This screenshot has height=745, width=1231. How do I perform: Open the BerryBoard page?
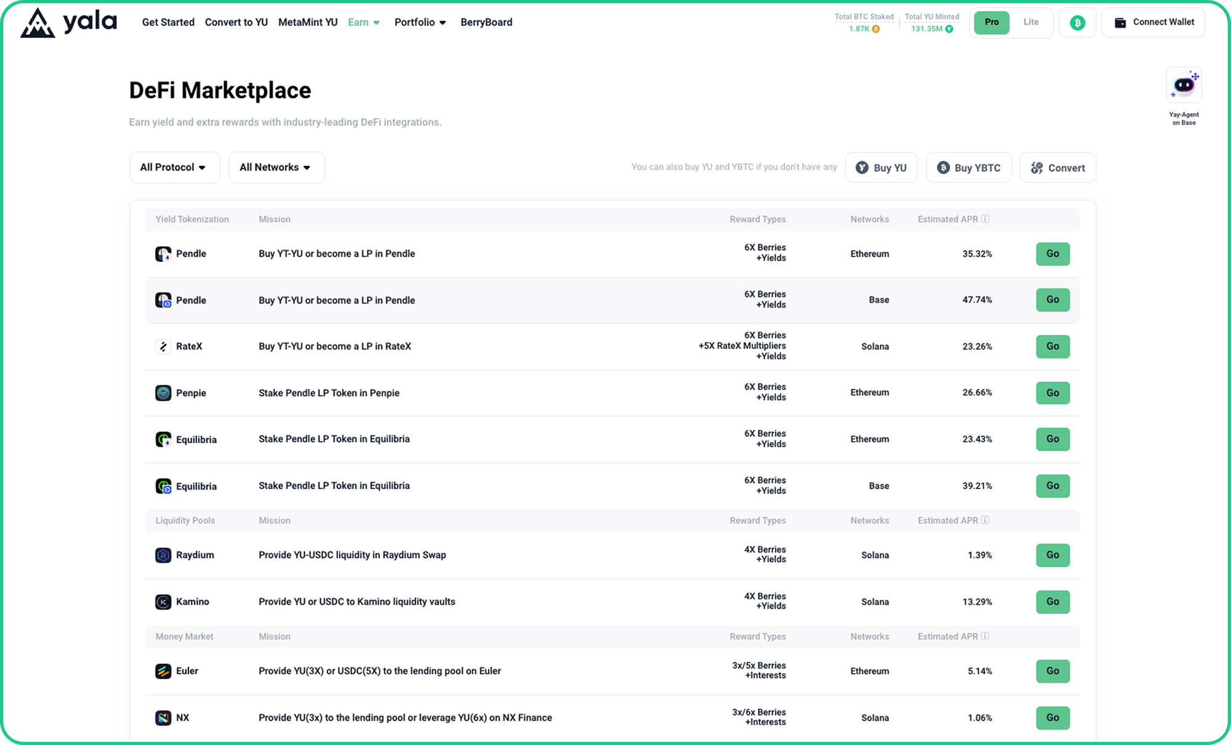[x=486, y=22]
